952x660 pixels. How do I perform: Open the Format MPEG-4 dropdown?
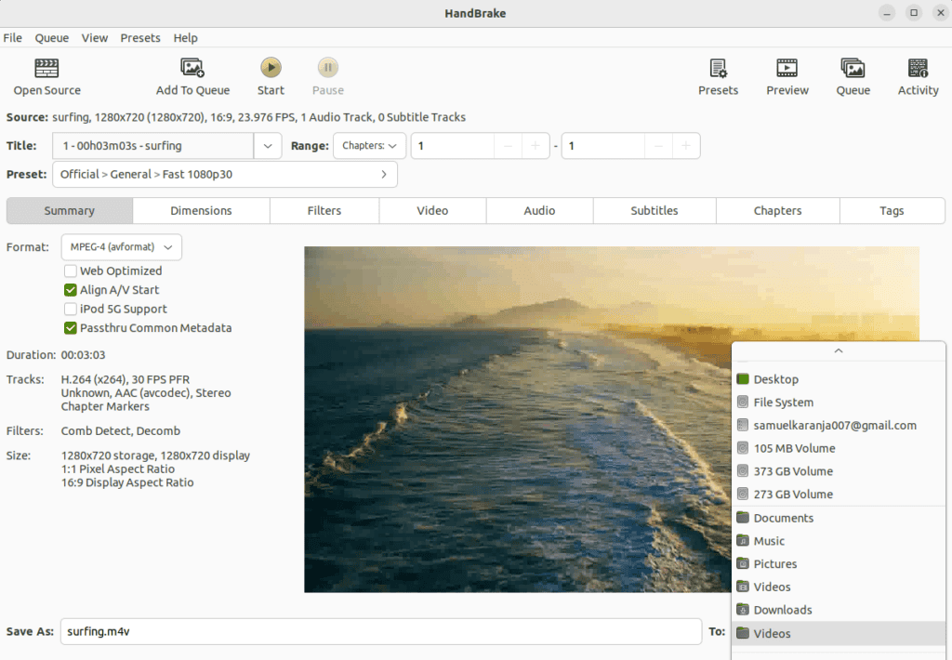pyautogui.click(x=122, y=247)
